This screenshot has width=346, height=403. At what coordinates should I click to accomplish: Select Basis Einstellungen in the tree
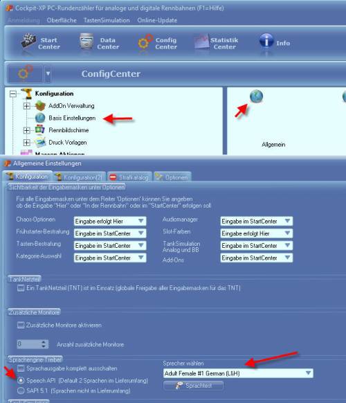click(x=72, y=118)
